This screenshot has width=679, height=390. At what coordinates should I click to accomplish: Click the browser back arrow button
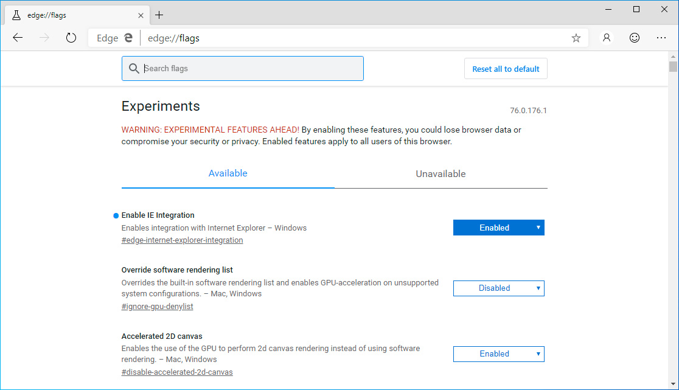point(18,38)
